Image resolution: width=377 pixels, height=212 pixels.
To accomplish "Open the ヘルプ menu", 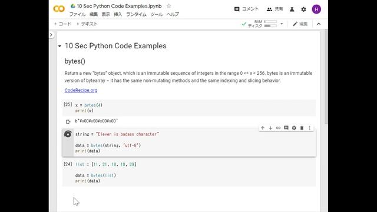I will [173, 14].
